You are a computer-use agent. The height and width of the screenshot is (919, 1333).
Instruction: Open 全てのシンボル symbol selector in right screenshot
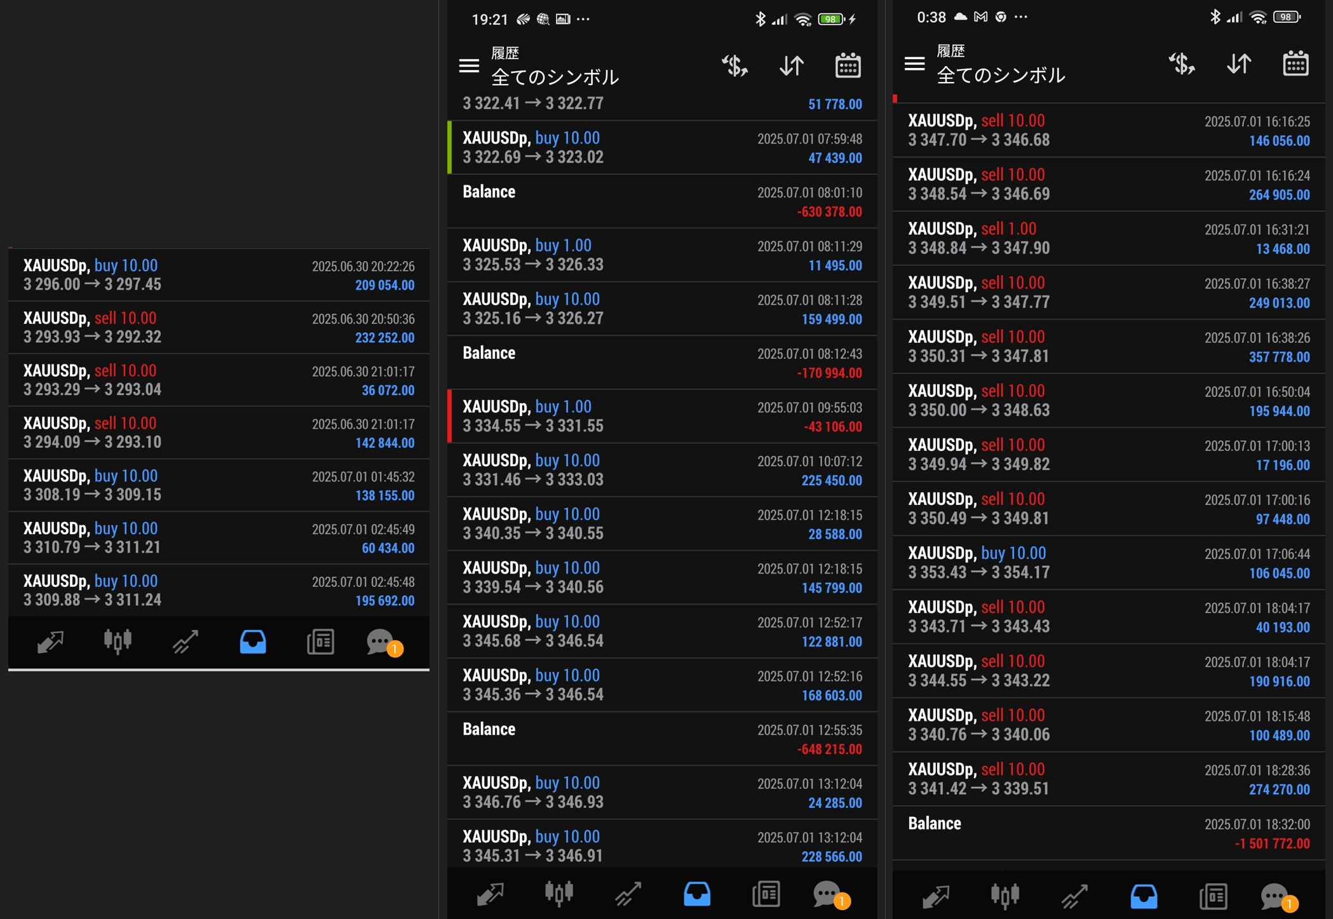coord(1001,76)
